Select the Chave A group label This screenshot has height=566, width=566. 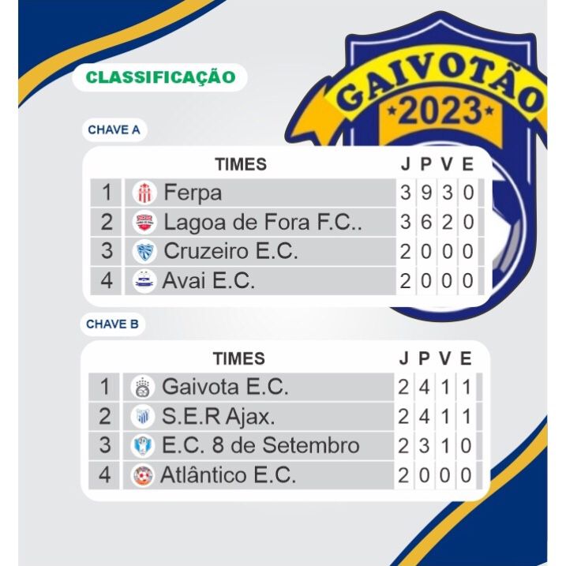114,130
